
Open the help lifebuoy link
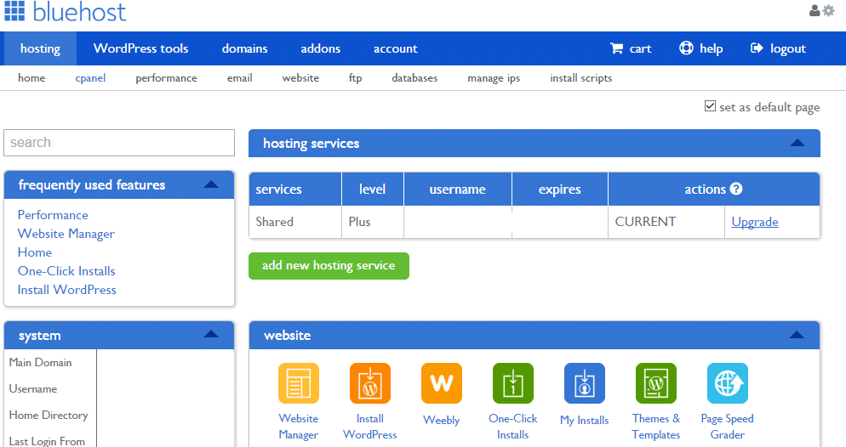(x=700, y=48)
